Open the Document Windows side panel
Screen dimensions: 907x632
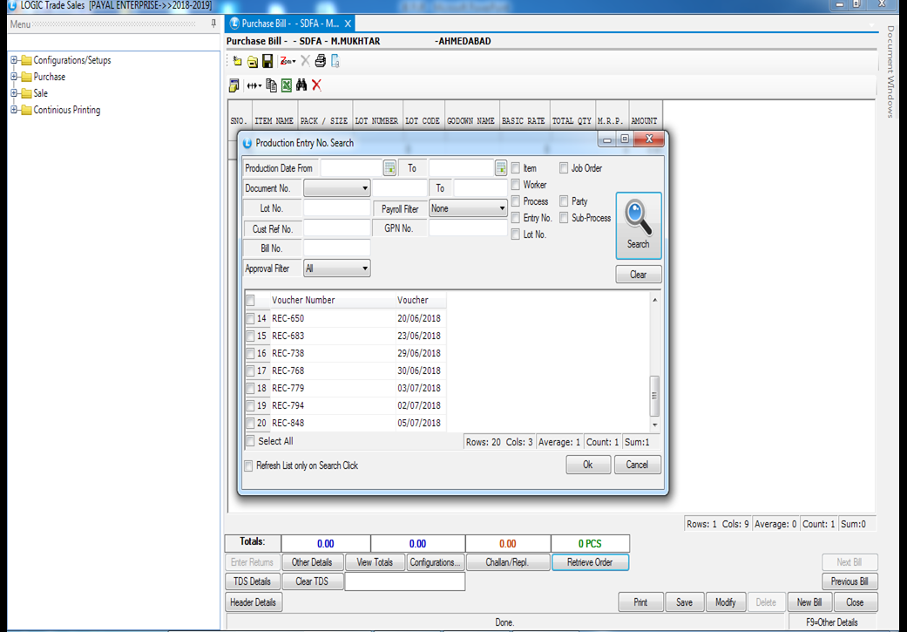(x=890, y=71)
